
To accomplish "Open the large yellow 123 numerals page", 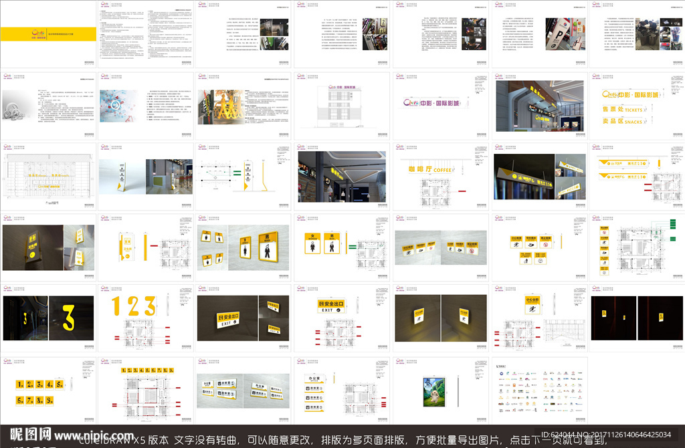I will click(x=145, y=318).
